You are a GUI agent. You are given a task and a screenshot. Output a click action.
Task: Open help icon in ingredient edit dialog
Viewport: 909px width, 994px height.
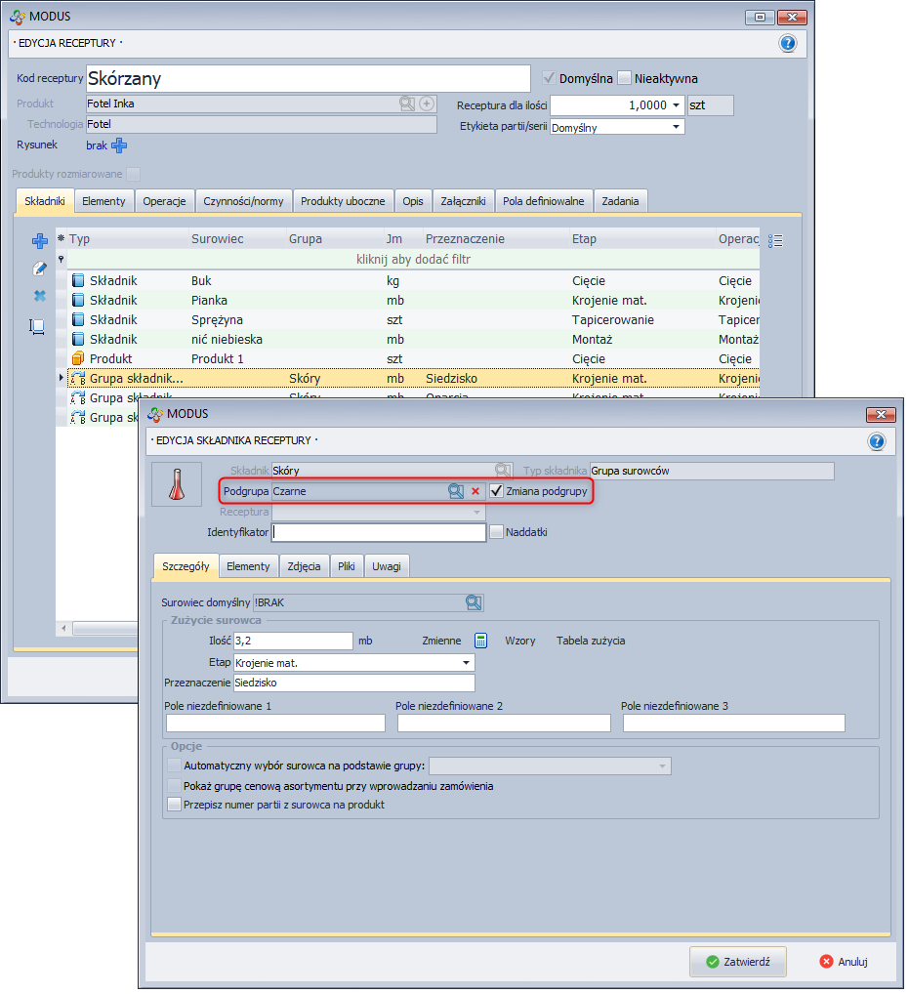(x=876, y=441)
